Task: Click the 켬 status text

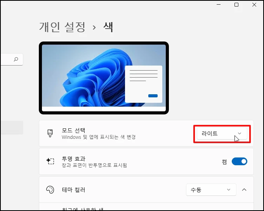Action: (224, 162)
